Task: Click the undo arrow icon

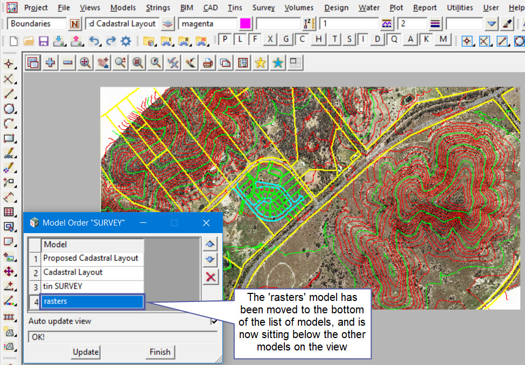Action: click(x=94, y=41)
